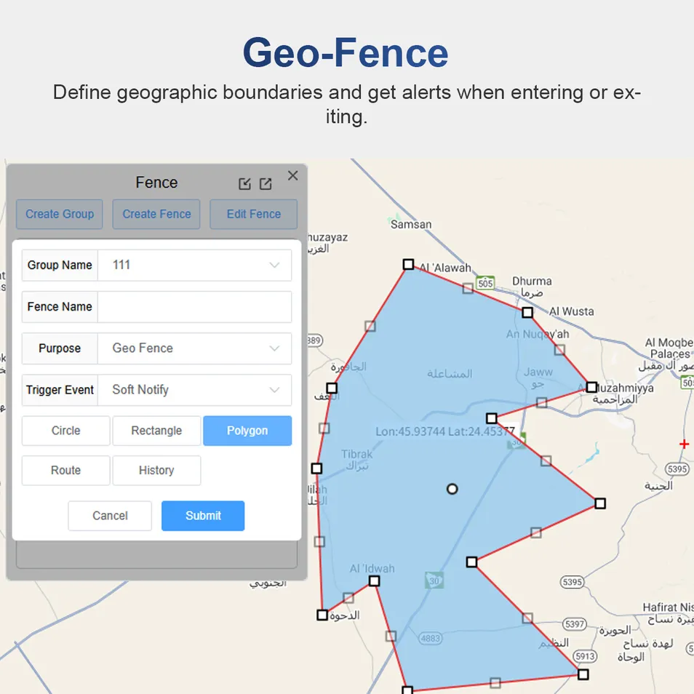The width and height of the screenshot is (694, 694).
Task: Select the circular waypoint marker on the map
Action: pos(452,489)
